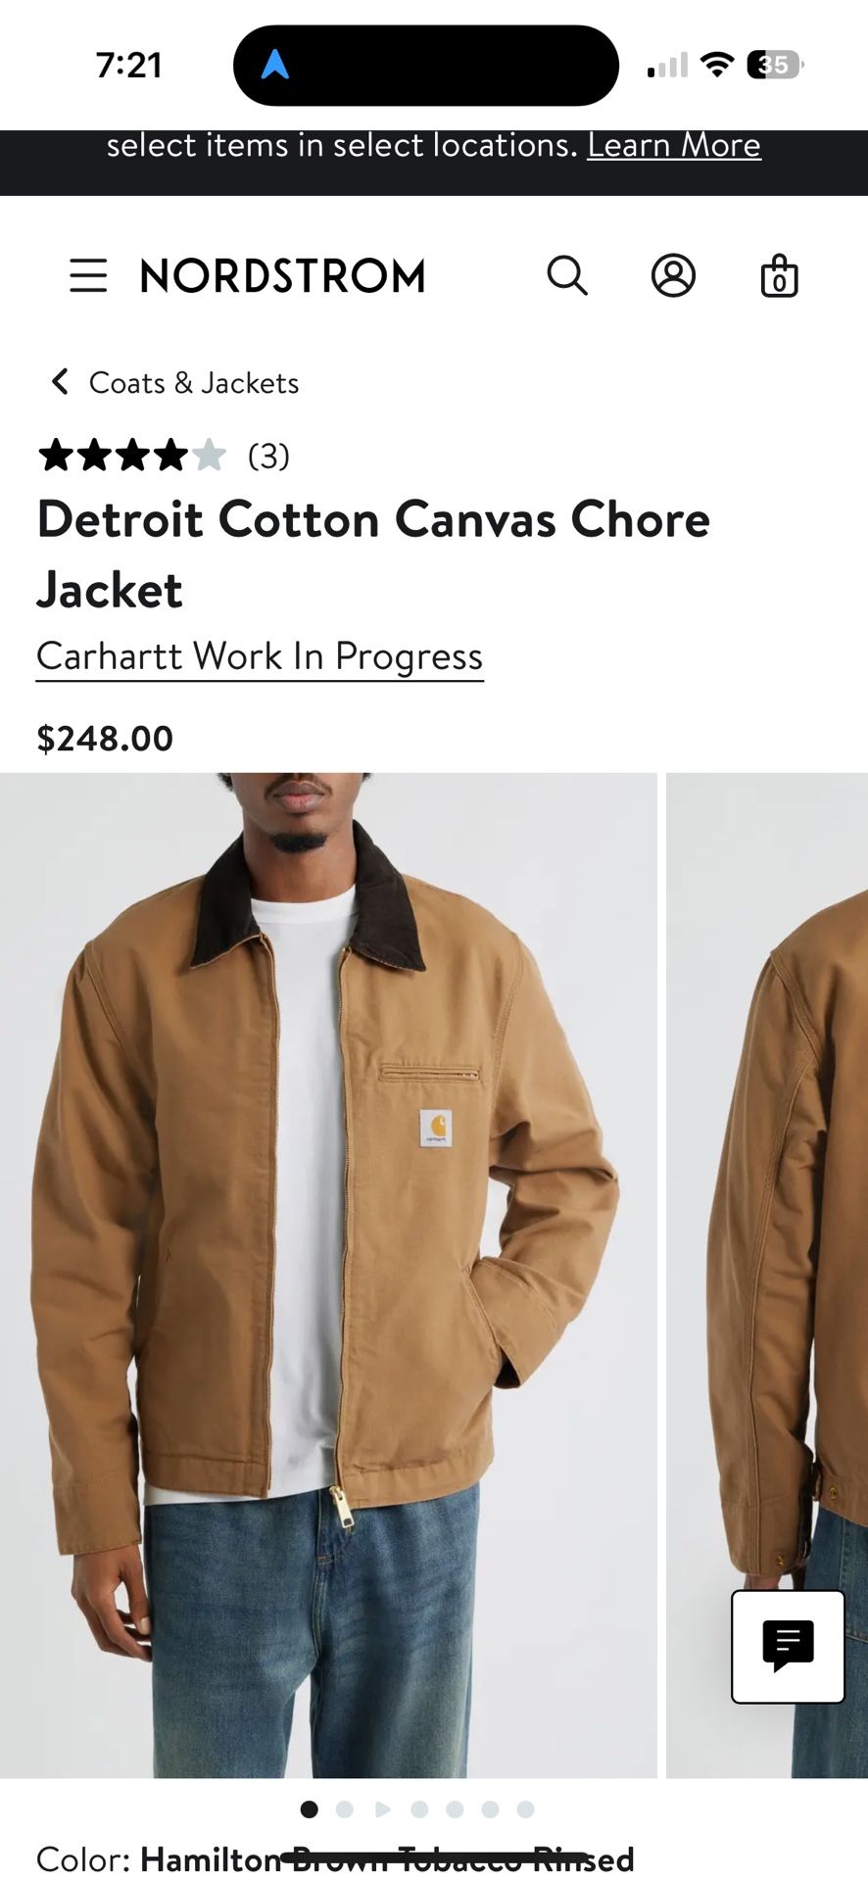Tap the search magnifier icon

tap(566, 275)
